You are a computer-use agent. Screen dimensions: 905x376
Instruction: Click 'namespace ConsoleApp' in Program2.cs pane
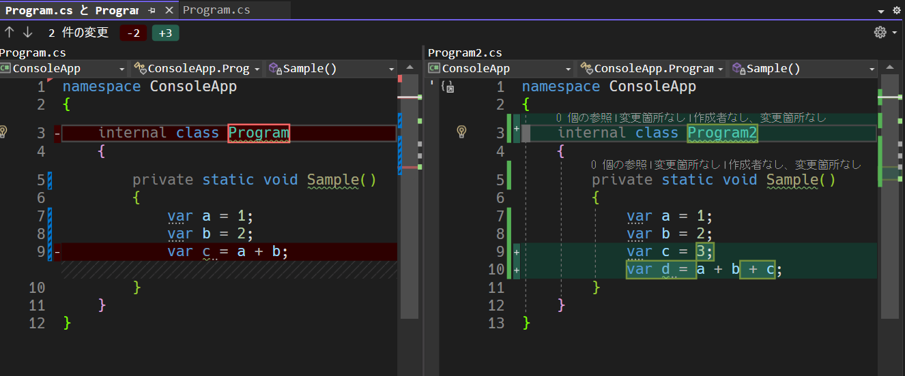(609, 87)
